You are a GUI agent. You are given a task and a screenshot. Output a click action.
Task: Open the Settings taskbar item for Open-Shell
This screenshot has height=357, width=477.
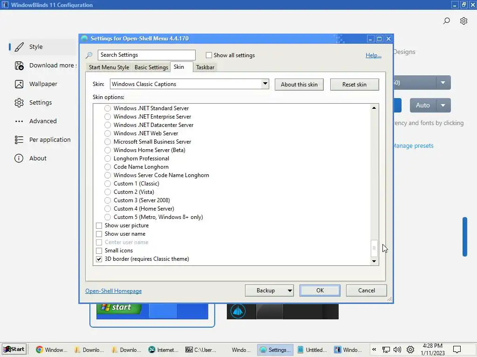coord(275,350)
